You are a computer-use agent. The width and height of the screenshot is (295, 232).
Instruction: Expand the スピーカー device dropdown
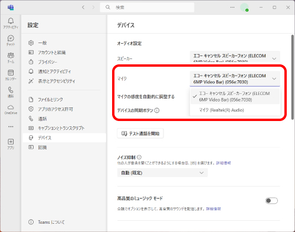tap(235, 57)
